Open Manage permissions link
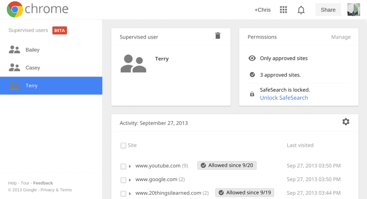This screenshot has height=199, width=367. 341,37
